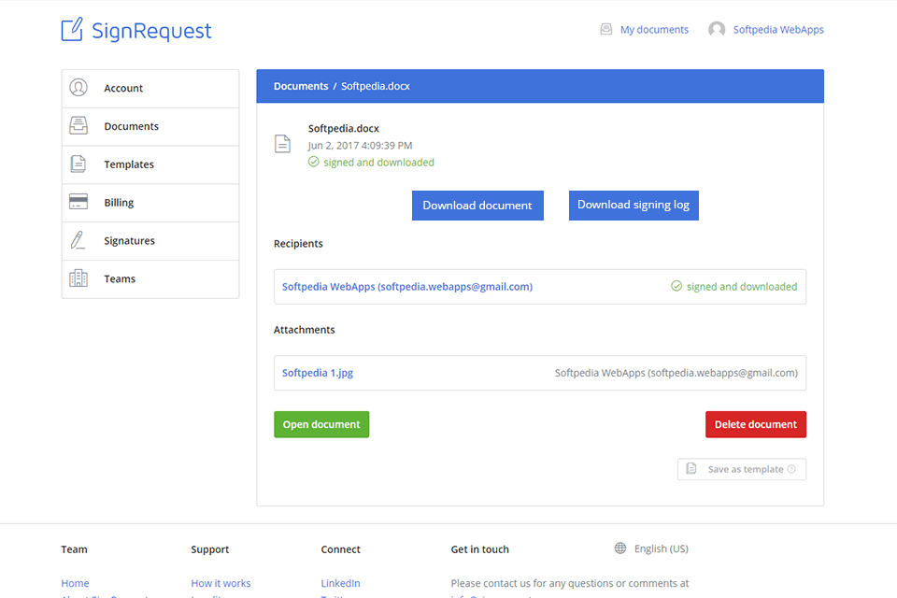Viewport: 897px width, 598px height.
Task: Click the Teams building icon in sidebar
Action: pos(78,278)
